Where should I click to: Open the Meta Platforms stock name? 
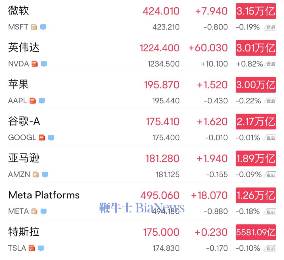tap(44, 195)
